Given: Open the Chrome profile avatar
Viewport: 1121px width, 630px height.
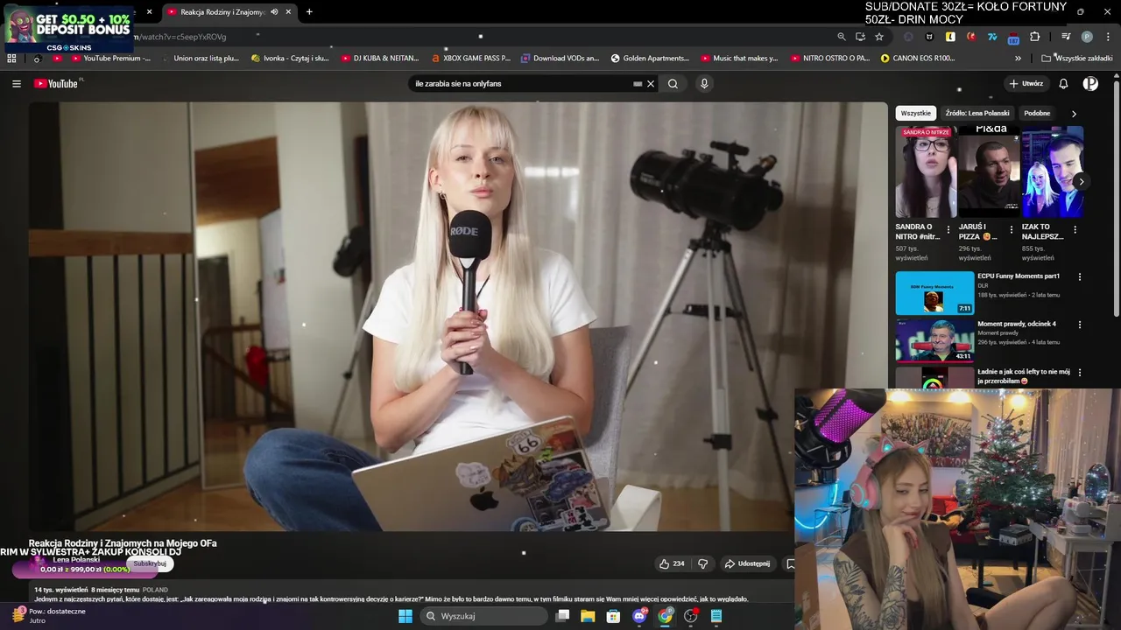Looking at the screenshot, I should 1087,37.
